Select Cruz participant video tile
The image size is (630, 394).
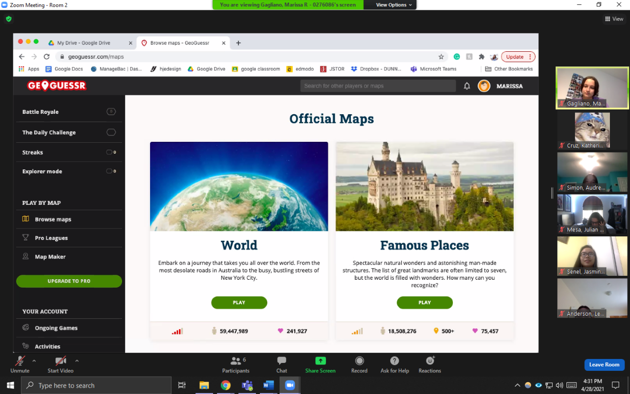click(593, 130)
